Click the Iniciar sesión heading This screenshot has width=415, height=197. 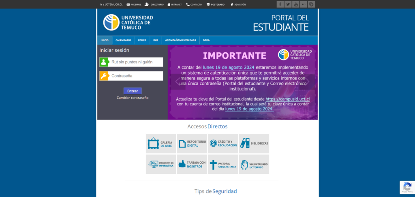click(114, 50)
